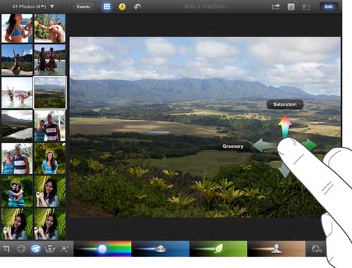The height and width of the screenshot is (268, 352).
Task: Toggle the thumbnail grid view icon
Action: pyautogui.click(x=107, y=6)
